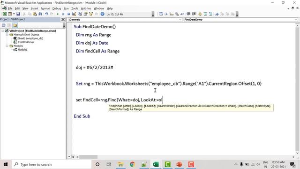Viewport: 300px width, 169px height.
Task: Indent the code using the Indent icon
Action: pos(188,14)
